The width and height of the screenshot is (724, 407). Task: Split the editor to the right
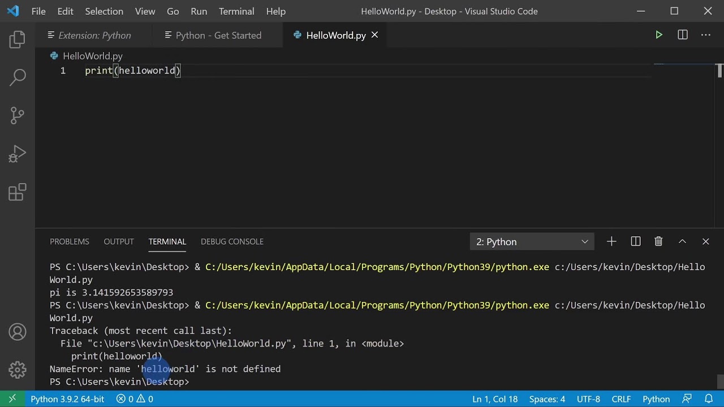[683, 35]
